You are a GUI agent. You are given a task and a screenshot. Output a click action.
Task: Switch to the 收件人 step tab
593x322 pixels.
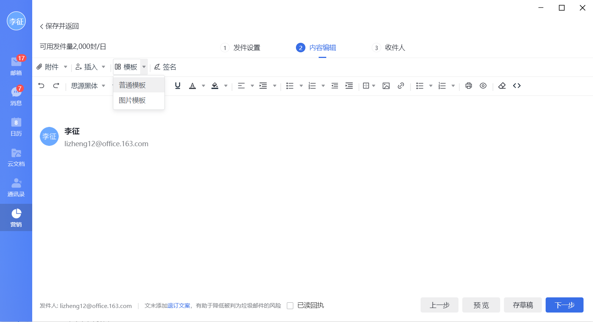pos(395,48)
